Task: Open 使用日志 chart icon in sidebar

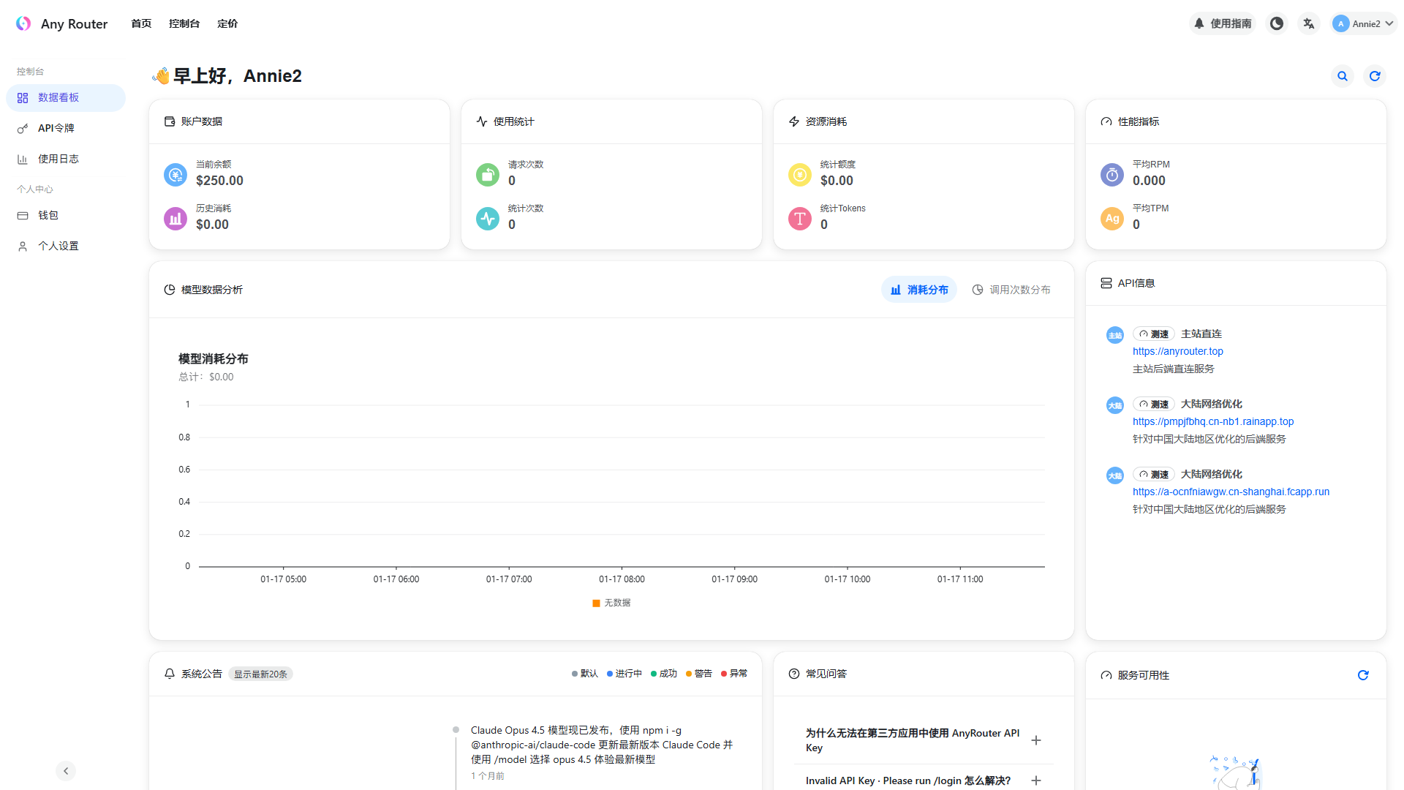Action: 23,159
